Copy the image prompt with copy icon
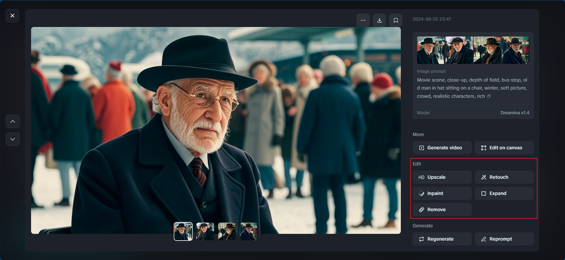The image size is (565, 260). point(489,96)
